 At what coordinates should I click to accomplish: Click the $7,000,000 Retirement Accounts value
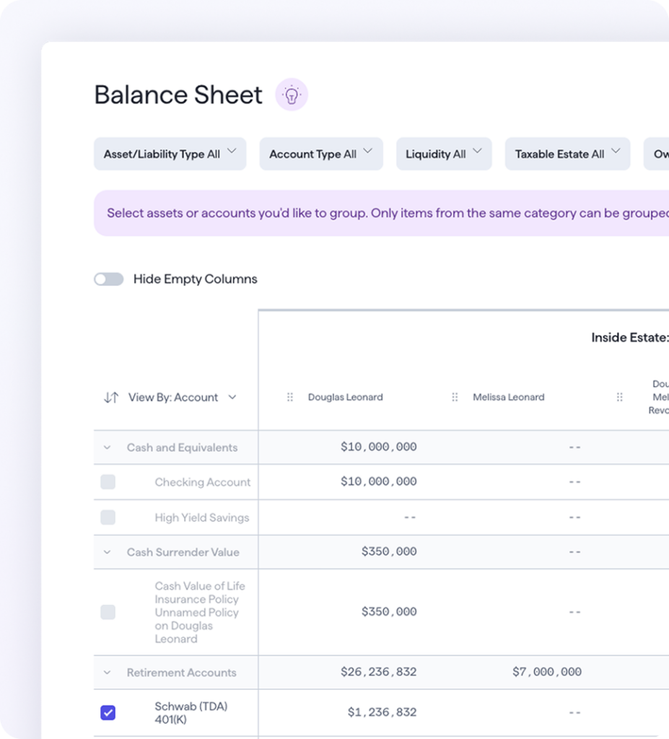coord(546,672)
